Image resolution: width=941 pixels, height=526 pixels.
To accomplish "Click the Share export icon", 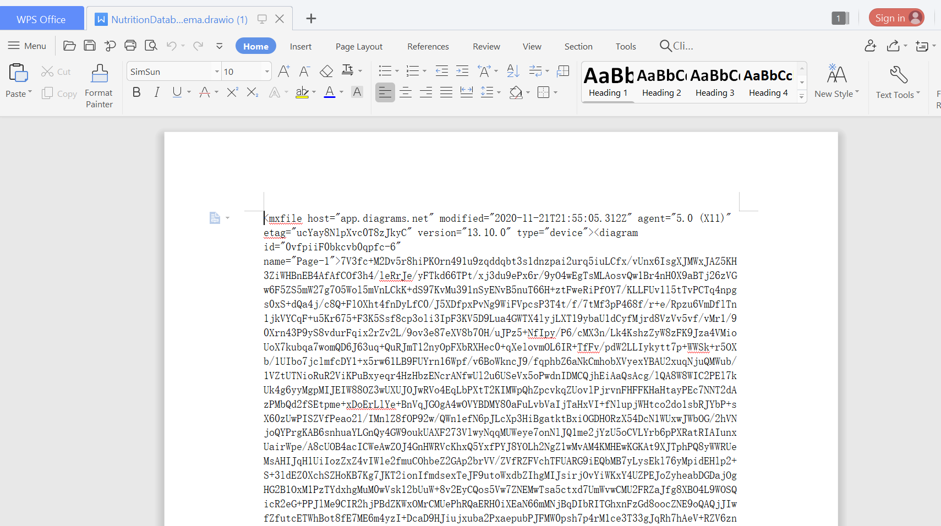I will coord(894,46).
